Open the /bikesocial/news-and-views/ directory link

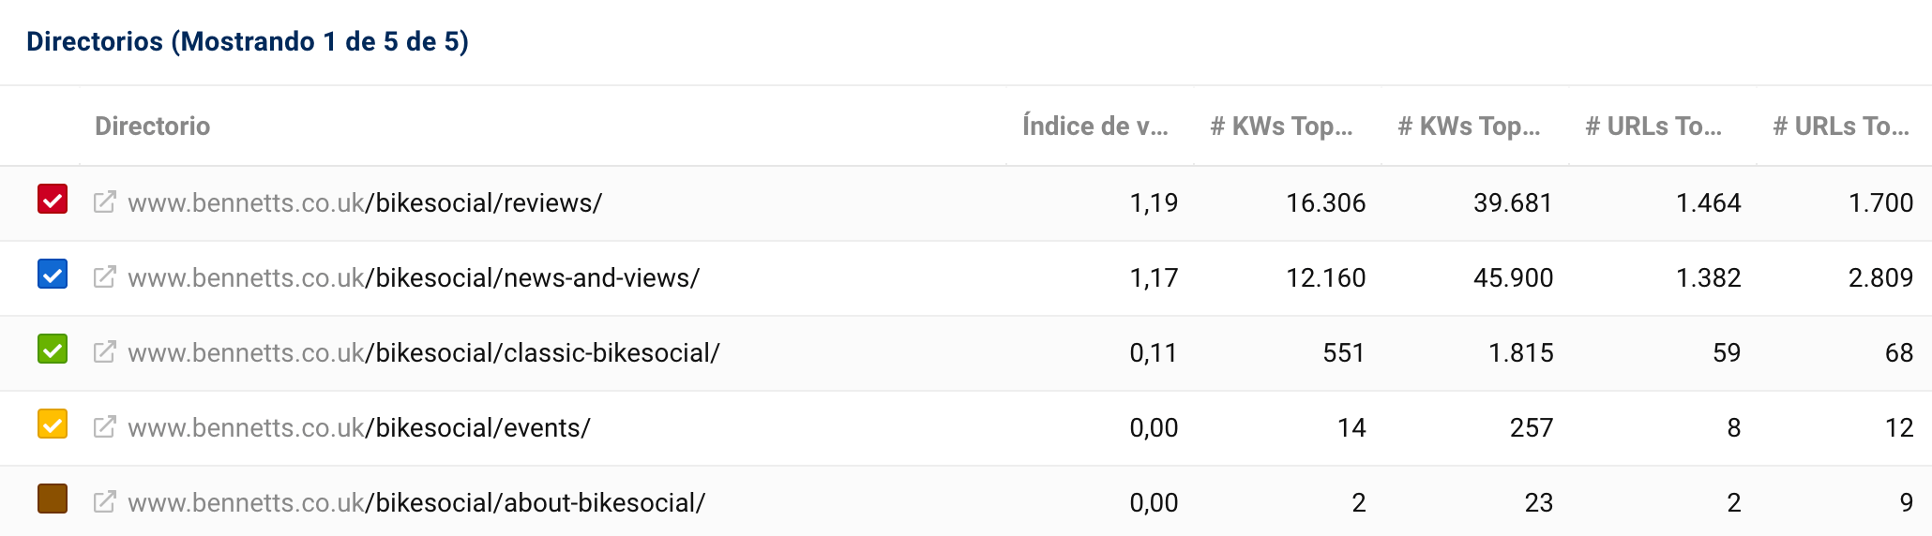coord(414,278)
